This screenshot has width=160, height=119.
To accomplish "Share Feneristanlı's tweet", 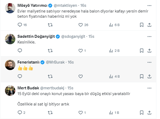I will (x=149, y=76).
